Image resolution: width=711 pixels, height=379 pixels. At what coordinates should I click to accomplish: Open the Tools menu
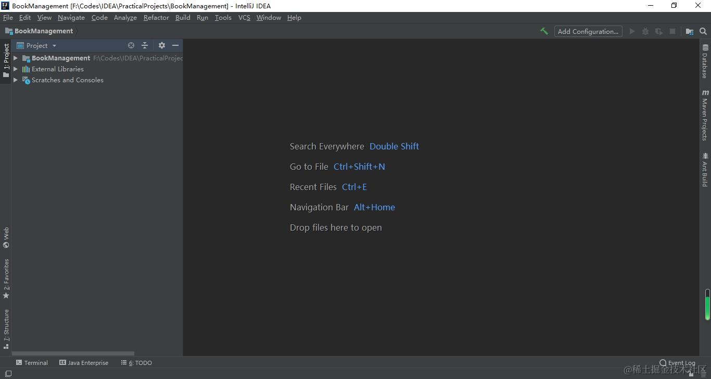tap(223, 17)
